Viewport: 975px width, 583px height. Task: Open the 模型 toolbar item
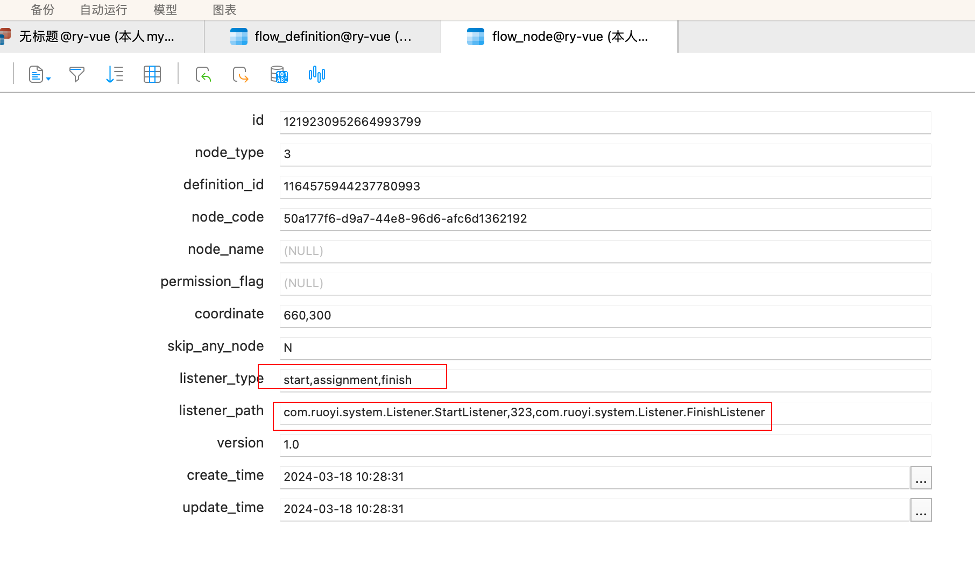pyautogui.click(x=165, y=10)
